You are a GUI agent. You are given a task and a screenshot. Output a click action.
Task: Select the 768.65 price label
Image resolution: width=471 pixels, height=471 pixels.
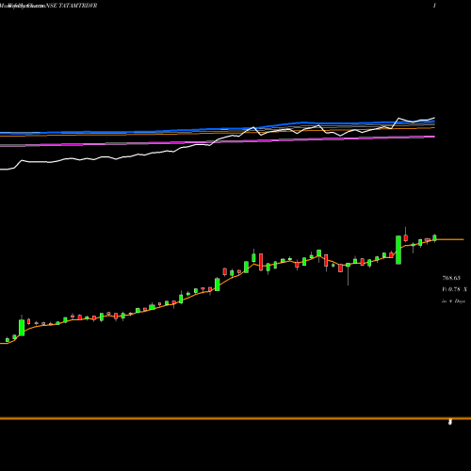tap(451, 278)
